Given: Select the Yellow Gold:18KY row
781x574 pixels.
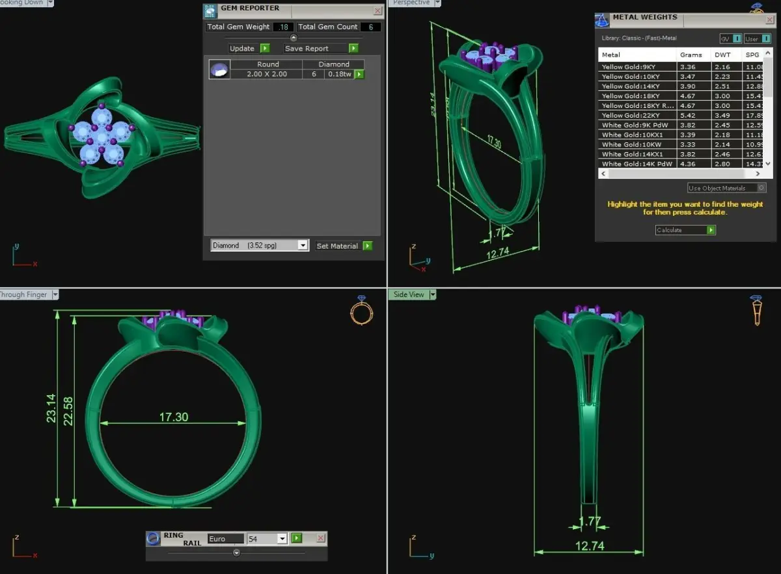Looking at the screenshot, I should 681,96.
